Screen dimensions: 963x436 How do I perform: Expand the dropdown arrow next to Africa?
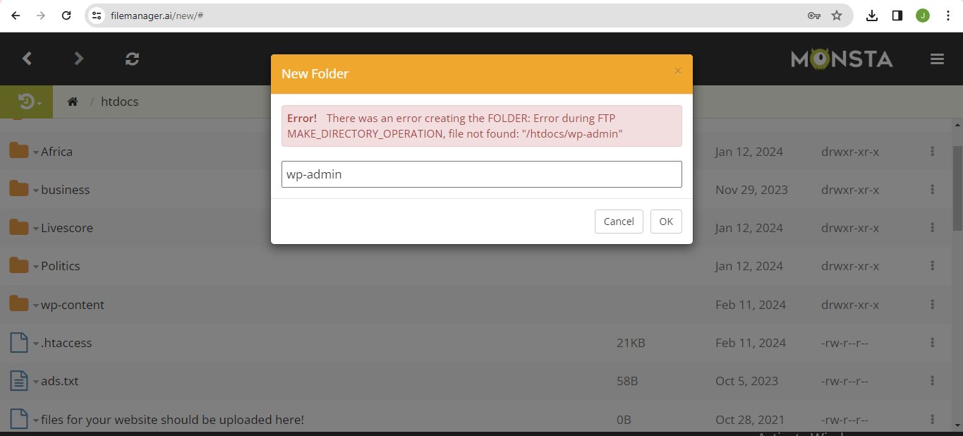click(x=35, y=152)
